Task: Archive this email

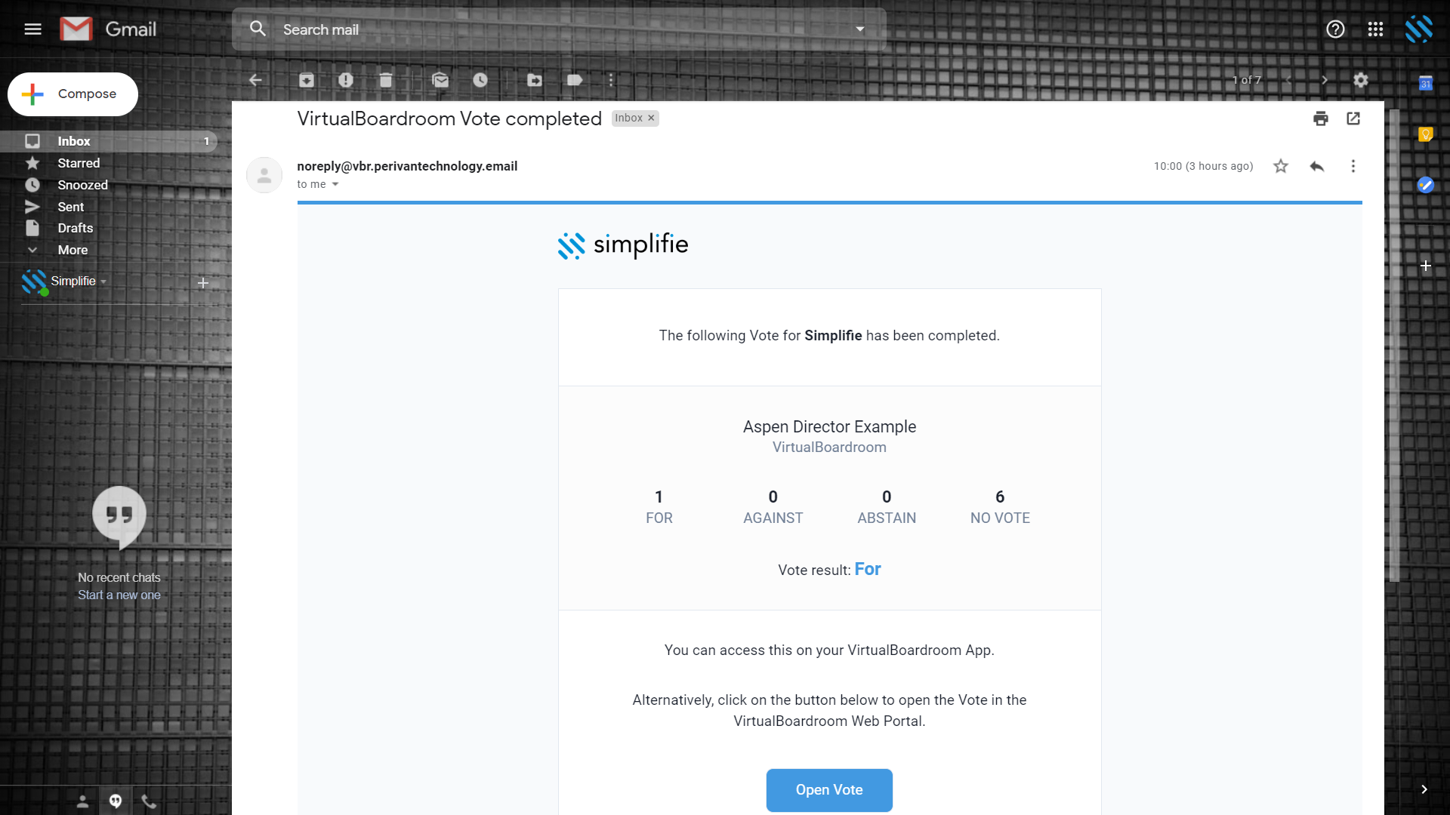Action: [307, 80]
